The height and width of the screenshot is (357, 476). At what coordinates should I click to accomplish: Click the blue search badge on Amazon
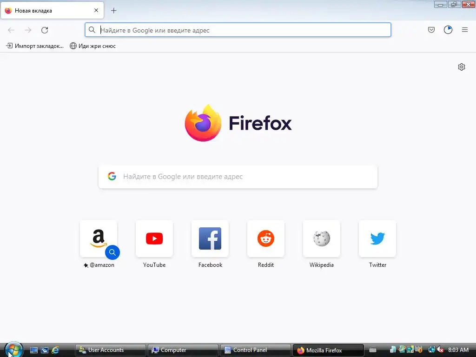[112, 252]
